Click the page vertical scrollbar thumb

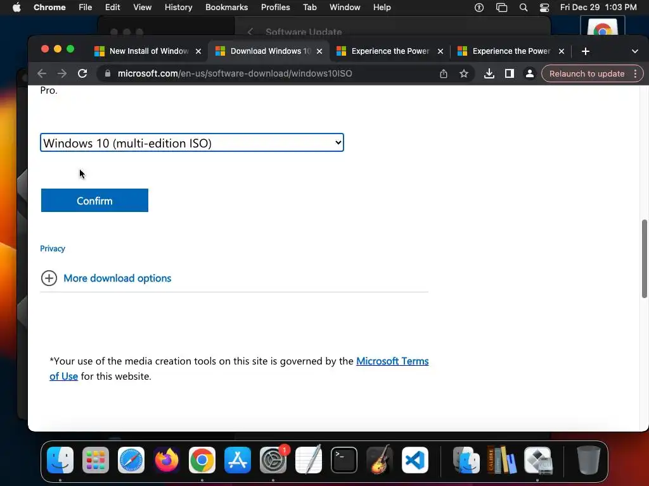tap(645, 259)
